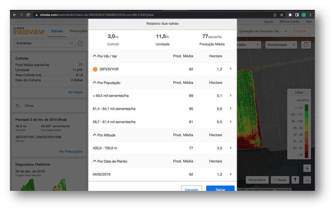
Task: Open the Minha Conta menu
Action: pyautogui.click(x=289, y=21)
